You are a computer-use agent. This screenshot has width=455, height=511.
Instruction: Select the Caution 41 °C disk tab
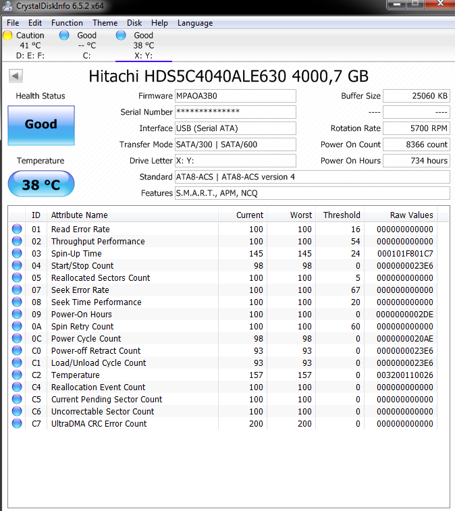point(30,45)
